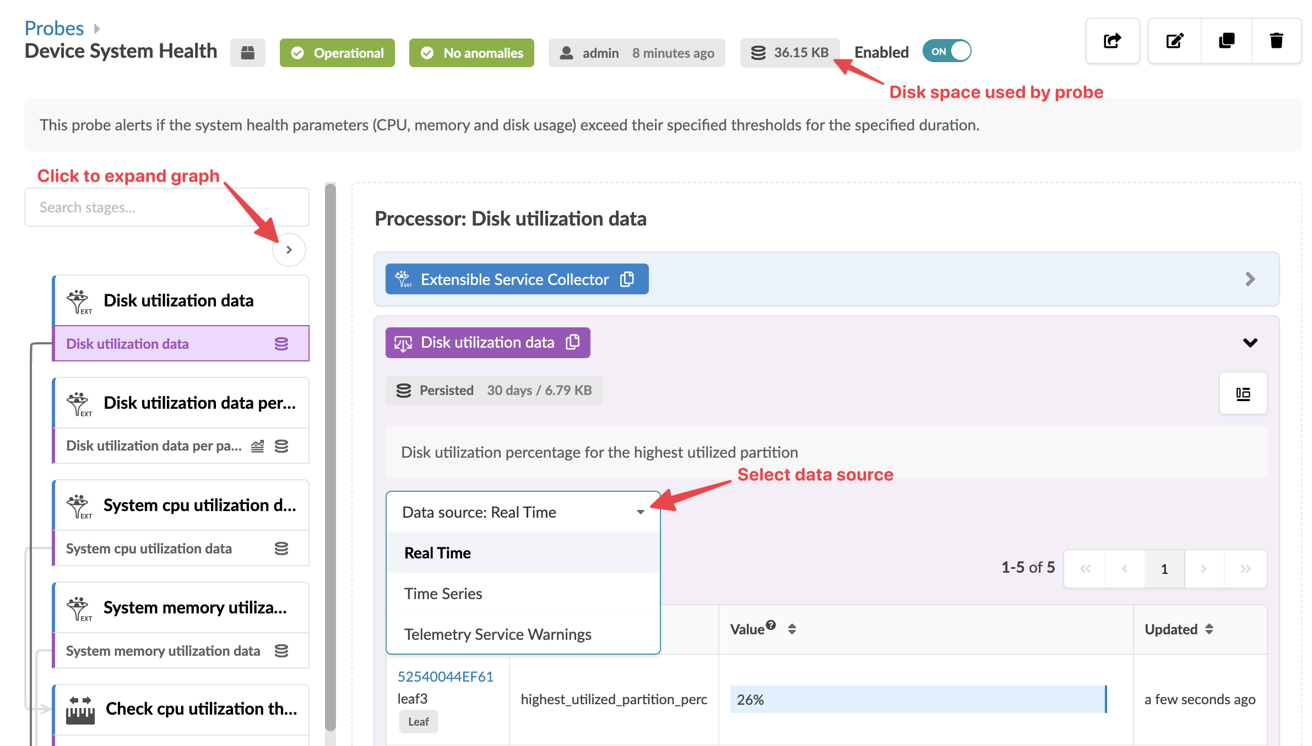The image size is (1312, 746).
Task: Sort table by Value column
Action: 791,629
